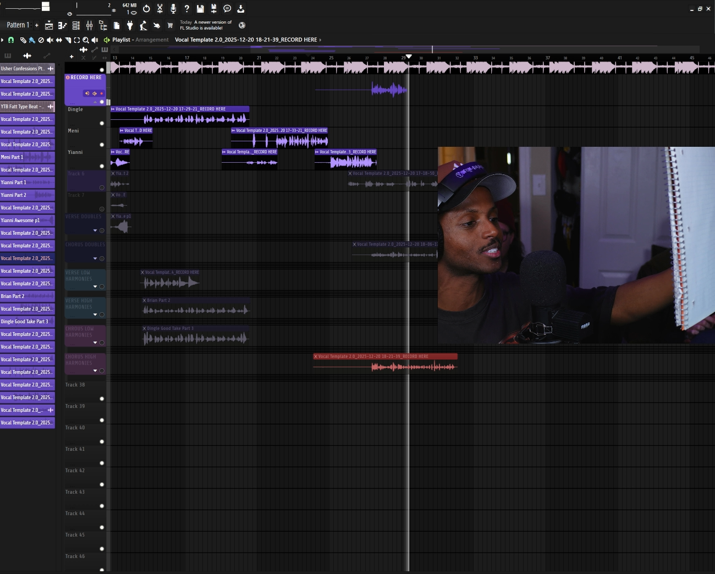Select the Dingle Good Take Part 3 pattern in sidebar
Viewport: 715px width, 574px height.
(x=25, y=321)
